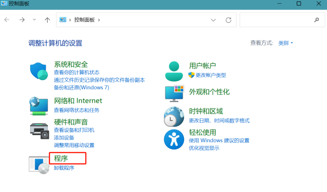Expand the address bar history dropdown
Screen dimensions: 327x192
point(213,20)
